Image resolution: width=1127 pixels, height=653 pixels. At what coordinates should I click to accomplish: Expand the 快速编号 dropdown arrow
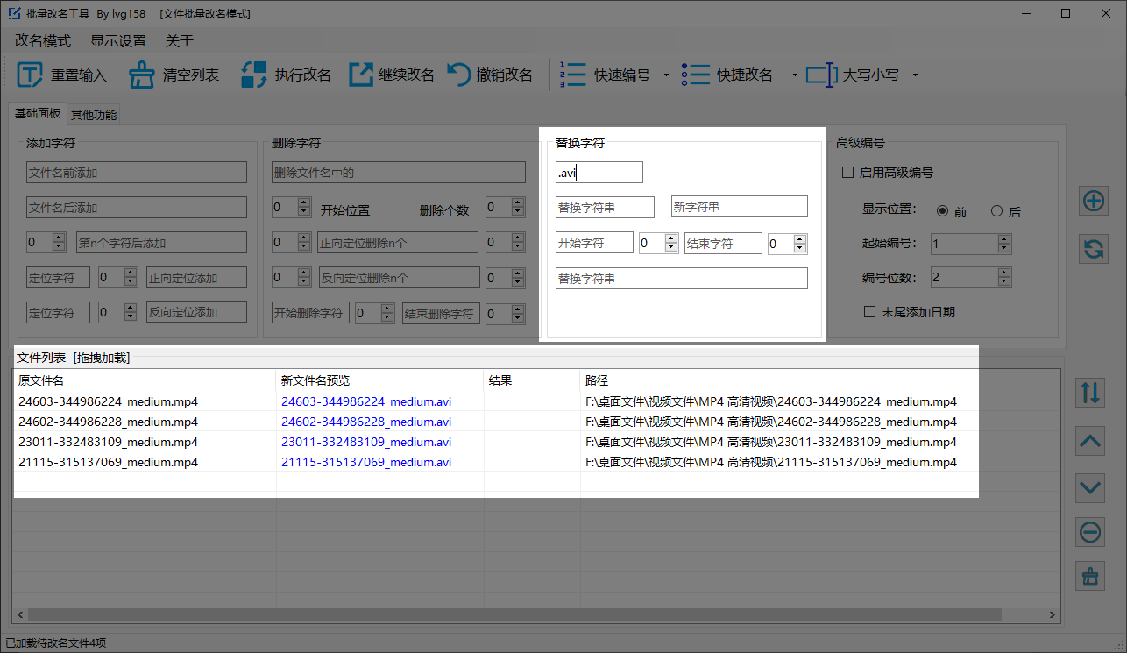(666, 75)
